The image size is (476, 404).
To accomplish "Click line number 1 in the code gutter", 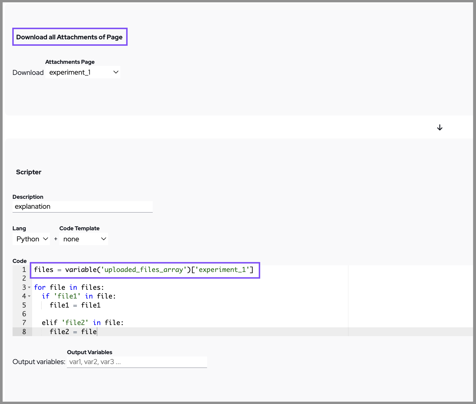I will (x=24, y=270).
